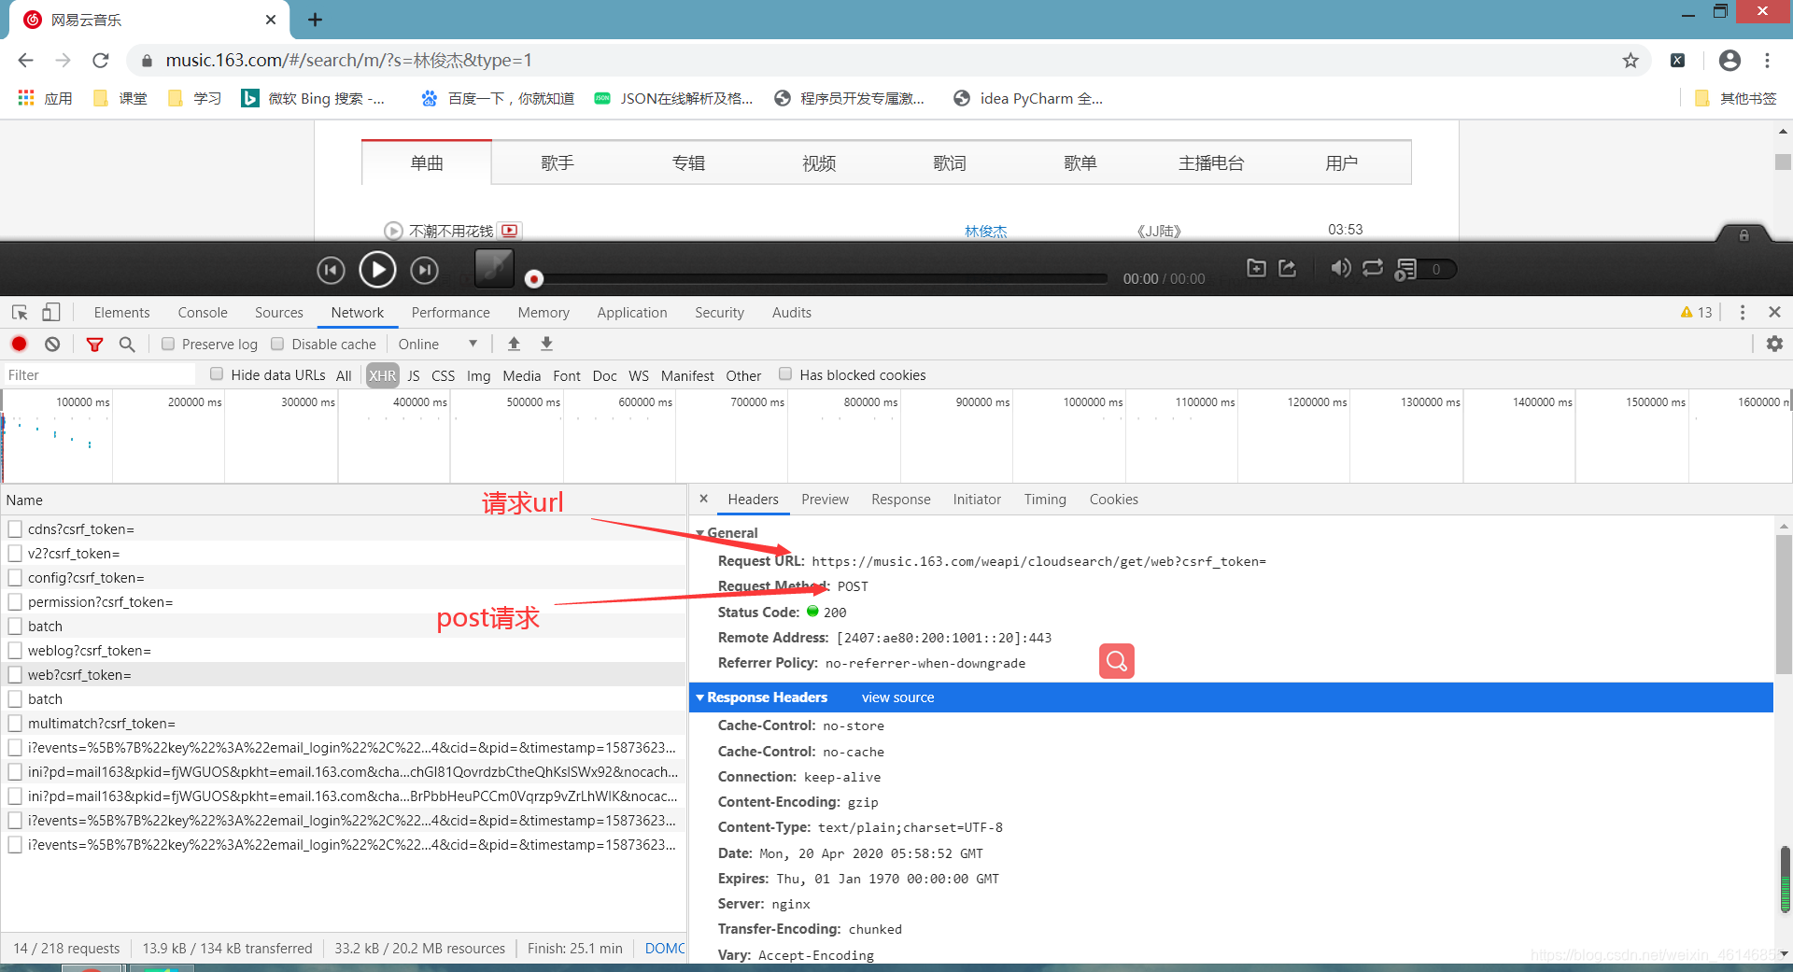Image resolution: width=1793 pixels, height=972 pixels.
Task: Share the current song icon
Action: (x=1288, y=269)
